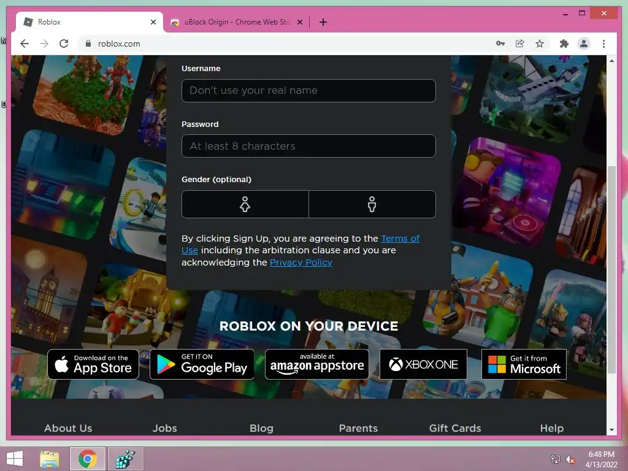Switch to the Roblox tab
Screen dimensions: 628x471
(x=89, y=22)
